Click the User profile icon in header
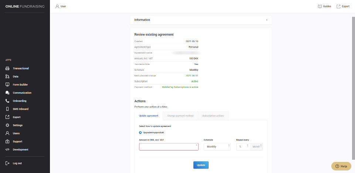 point(57,7)
